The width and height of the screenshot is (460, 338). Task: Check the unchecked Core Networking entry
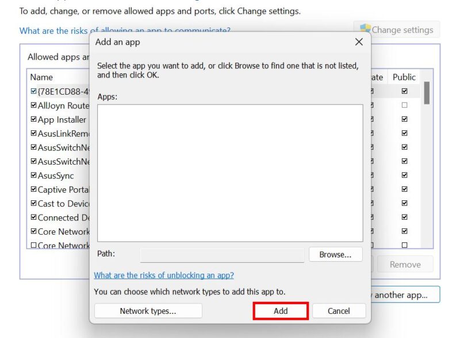(x=33, y=246)
